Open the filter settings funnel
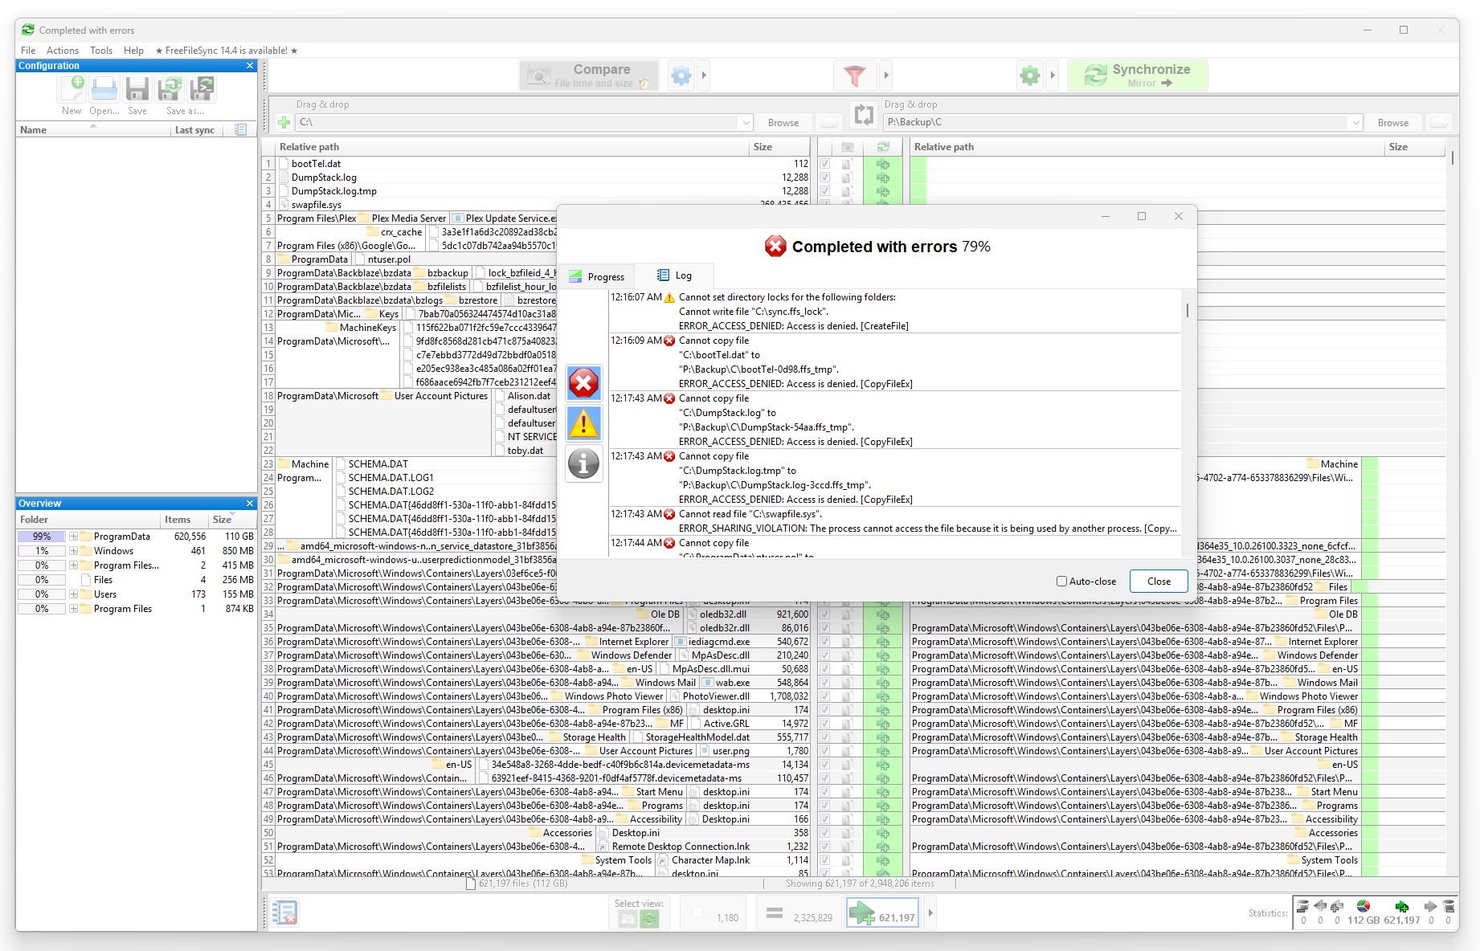Screen dimensions: 1480x951 [855, 75]
